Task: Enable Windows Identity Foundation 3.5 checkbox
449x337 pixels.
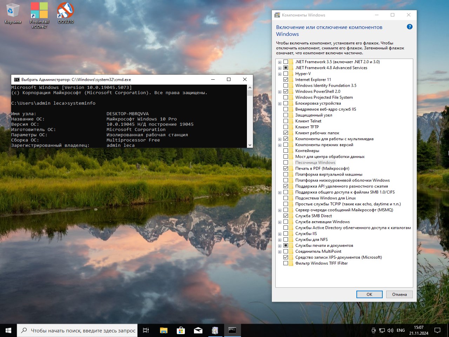Action: coord(286,86)
